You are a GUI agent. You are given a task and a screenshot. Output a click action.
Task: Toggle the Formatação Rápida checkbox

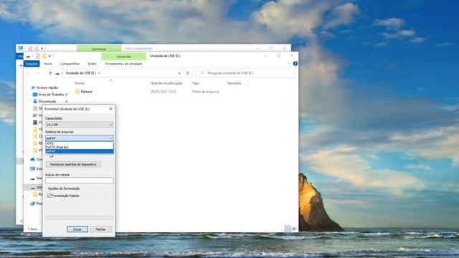coord(49,196)
